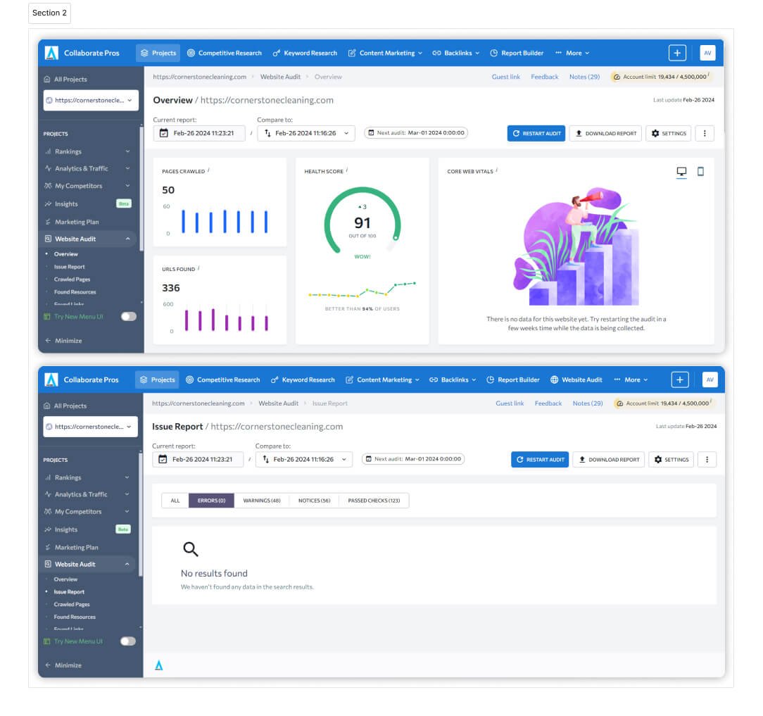Click info icon next to URLs Found
763x716 pixels.
(198, 268)
